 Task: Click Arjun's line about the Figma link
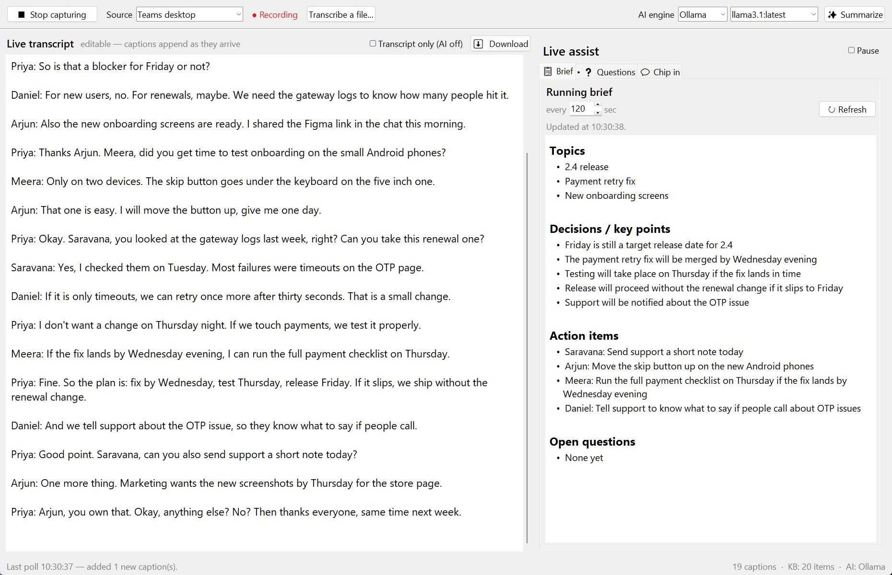pyautogui.click(x=238, y=124)
